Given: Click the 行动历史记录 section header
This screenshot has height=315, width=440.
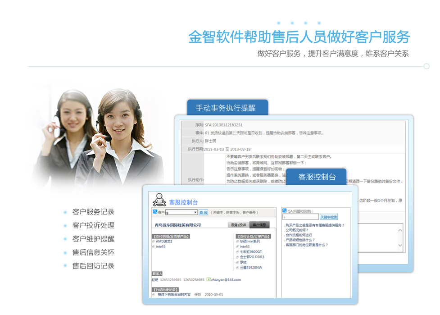Looking at the screenshot, I should pyautogui.click(x=165, y=289).
